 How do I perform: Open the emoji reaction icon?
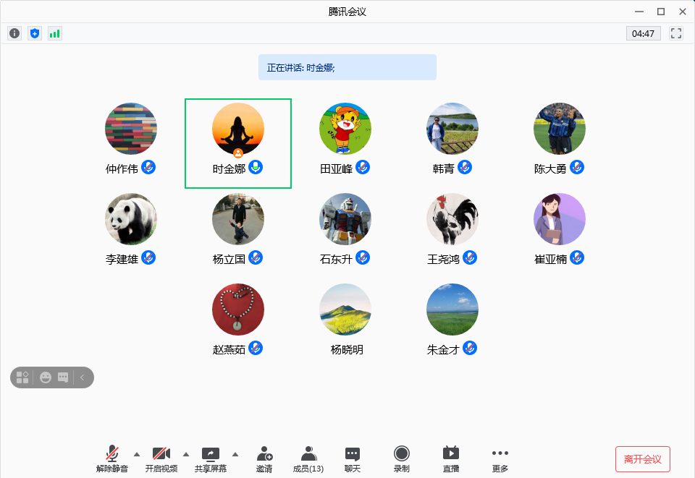(x=46, y=377)
